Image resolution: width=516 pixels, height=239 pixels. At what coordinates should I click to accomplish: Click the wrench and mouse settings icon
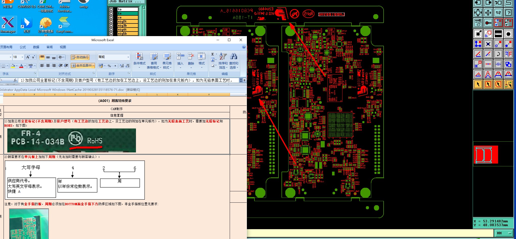(478, 23)
